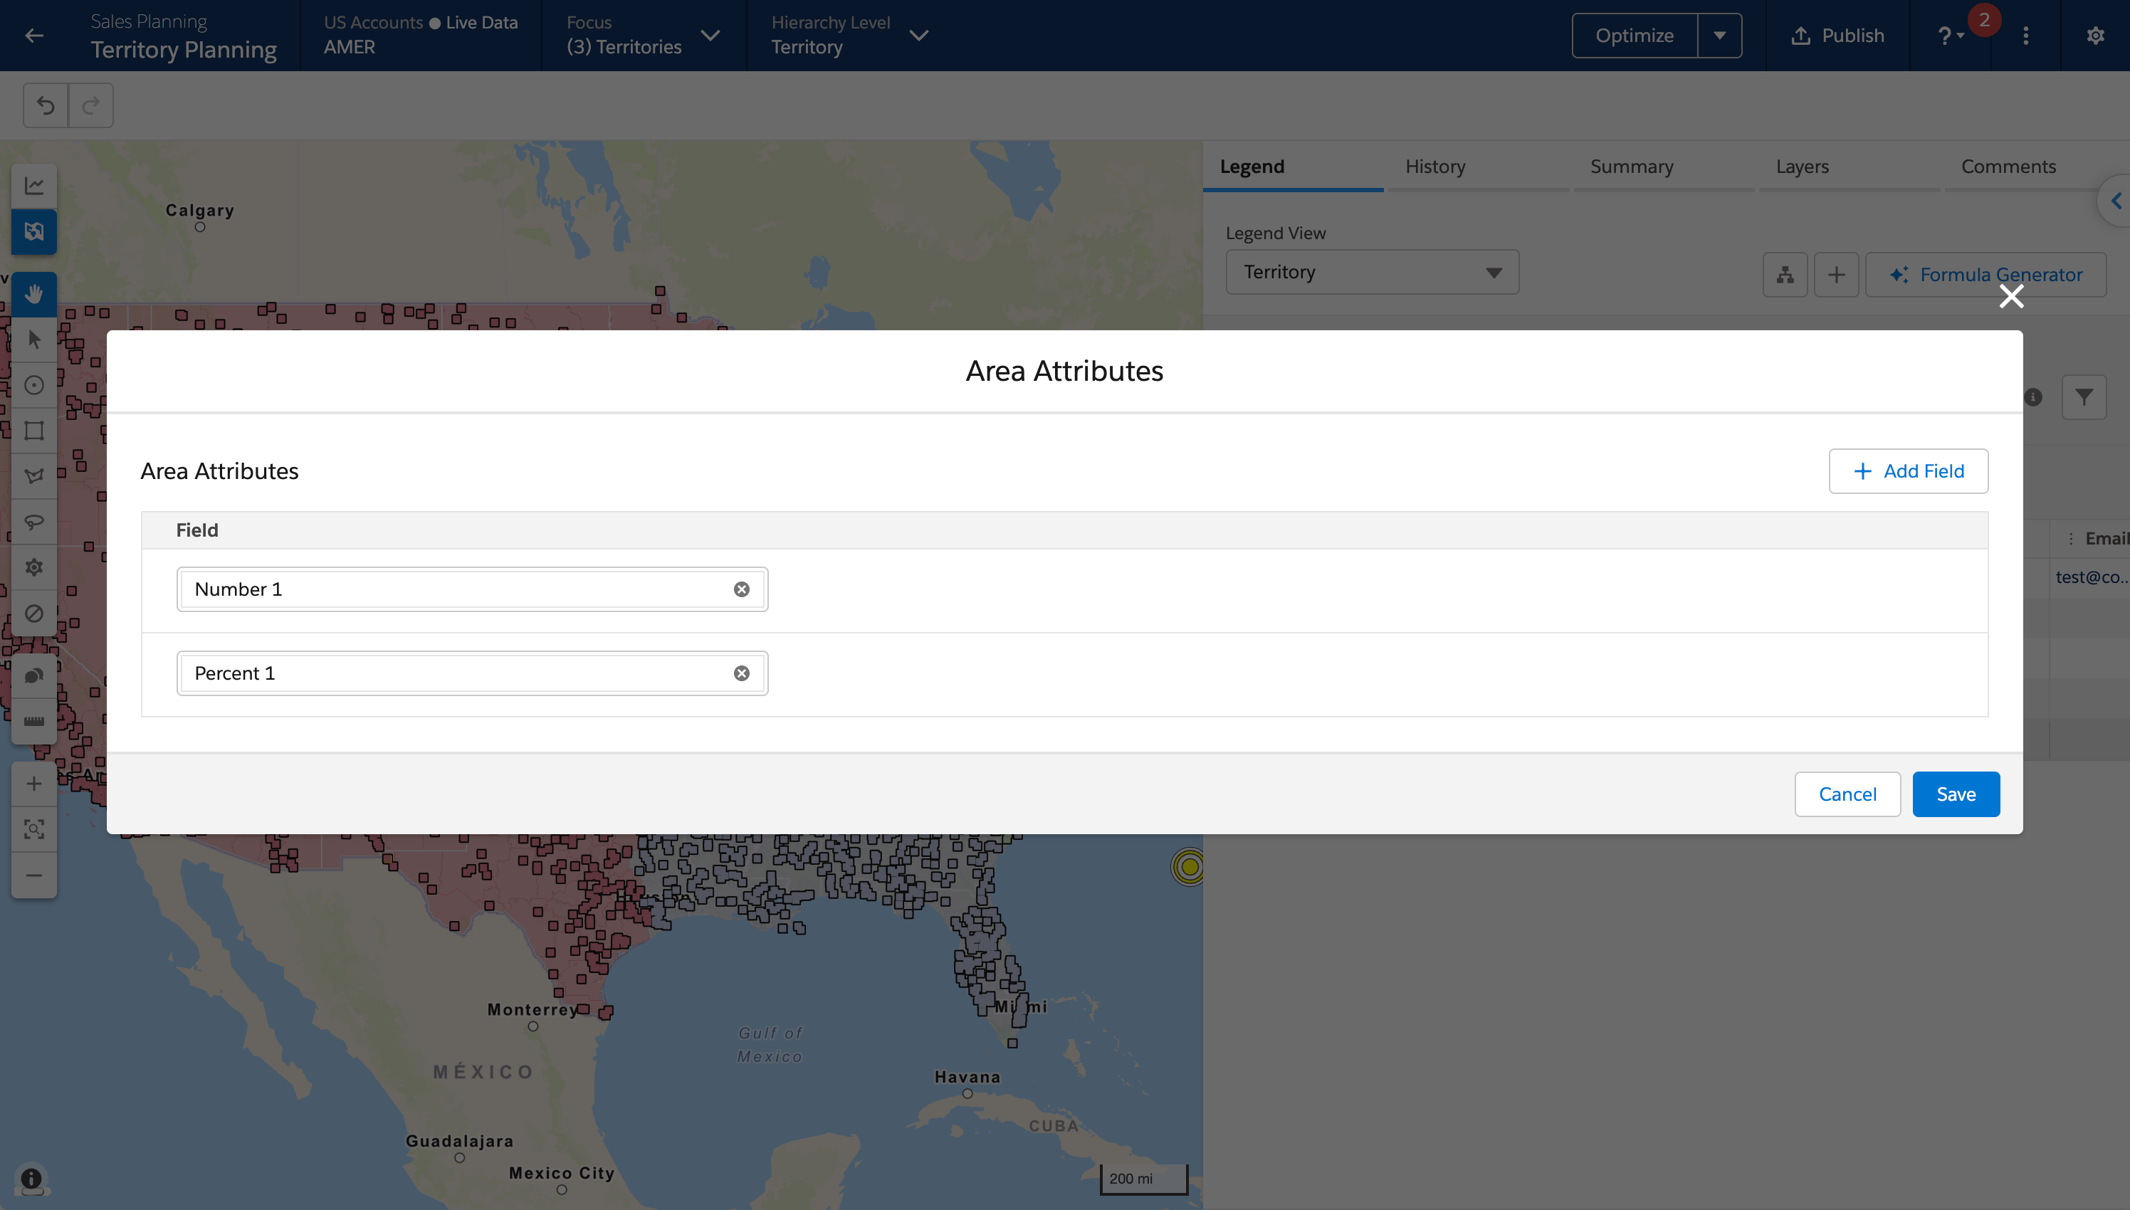Select the map view toolbar icon
The image size is (2130, 1210).
click(34, 231)
